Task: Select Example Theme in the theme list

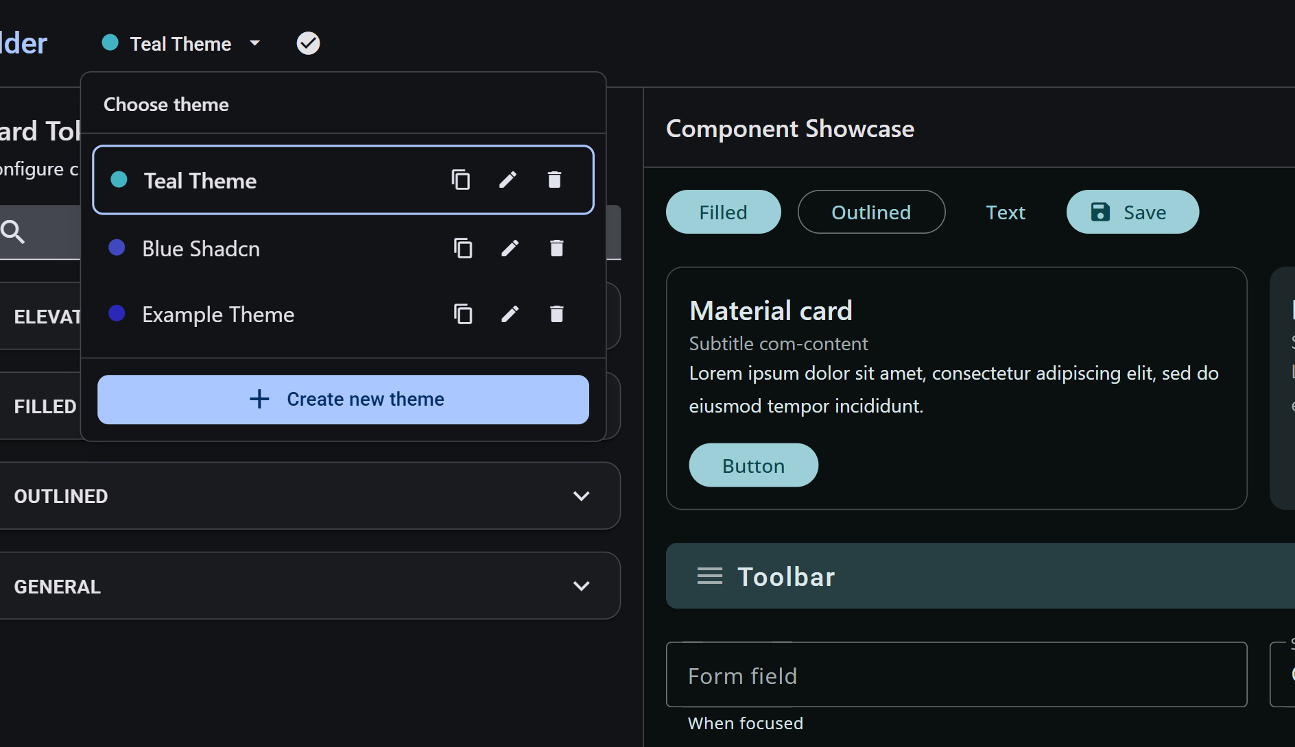Action: (343, 314)
